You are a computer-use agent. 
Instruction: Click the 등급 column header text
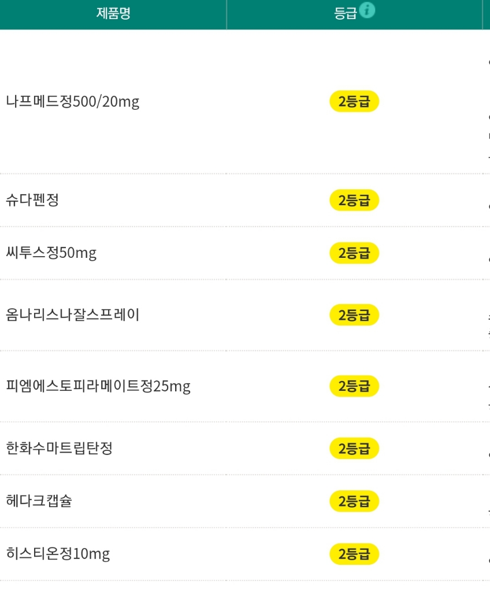346,14
